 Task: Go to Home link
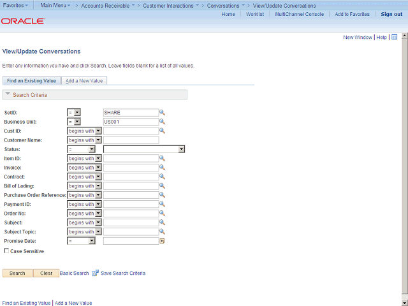228,14
